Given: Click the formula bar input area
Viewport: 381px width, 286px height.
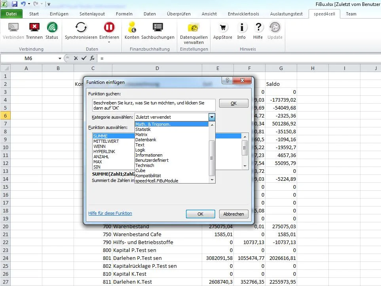Looking at the screenshot, I should coord(239,58).
